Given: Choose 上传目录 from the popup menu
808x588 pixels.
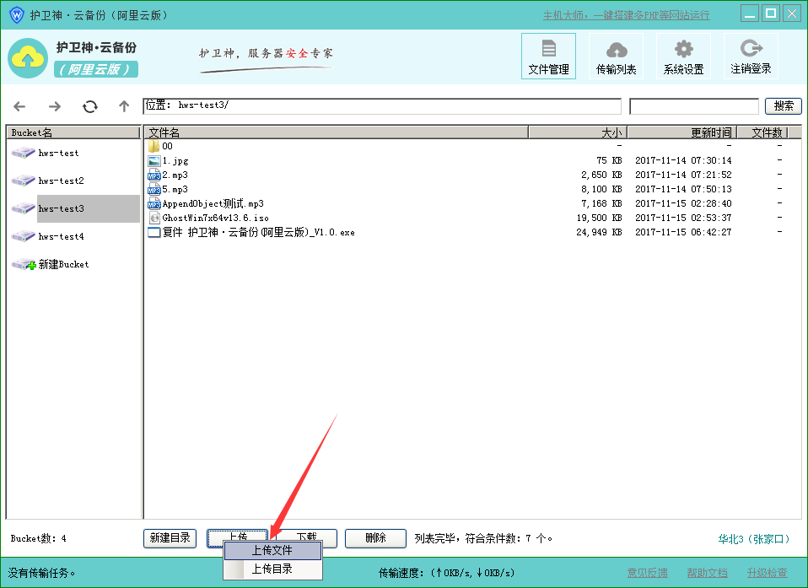Looking at the screenshot, I should 272,569.
